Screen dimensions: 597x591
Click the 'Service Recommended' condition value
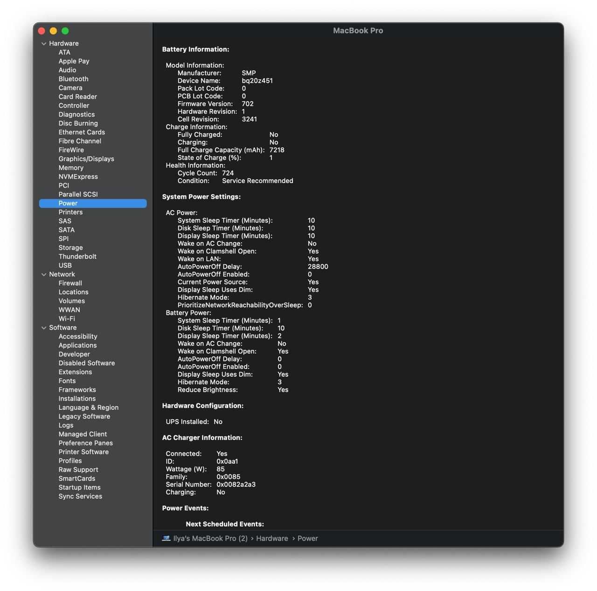[x=257, y=181]
